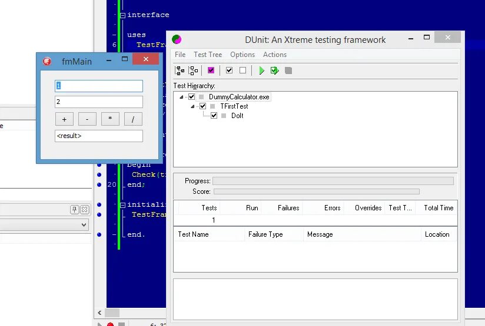Close the fmMain window

tap(146, 59)
